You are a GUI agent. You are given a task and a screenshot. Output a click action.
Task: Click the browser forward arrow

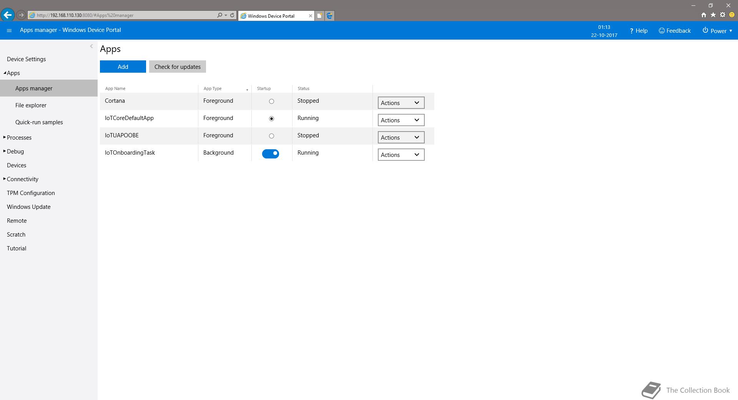pyautogui.click(x=21, y=15)
